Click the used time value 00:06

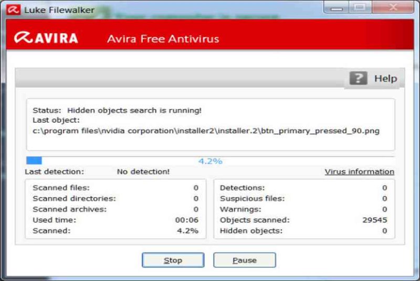coord(187,220)
